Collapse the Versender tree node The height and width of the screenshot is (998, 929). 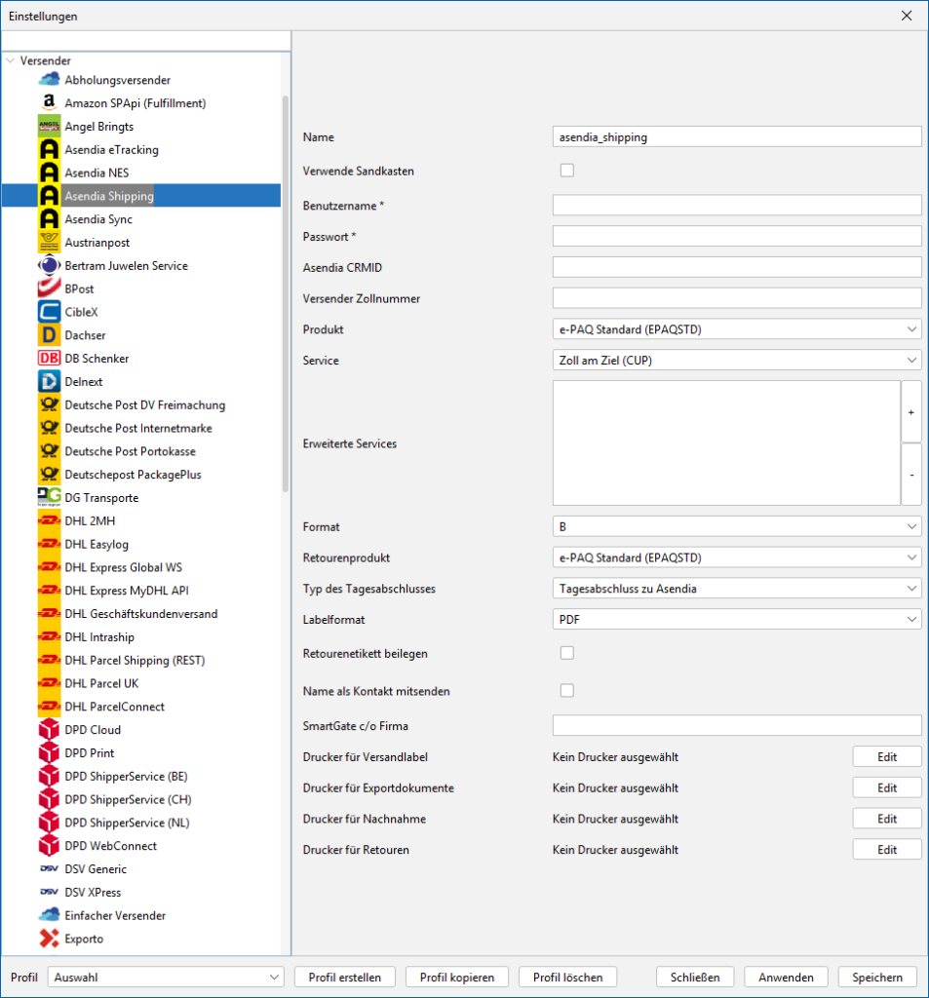(x=10, y=60)
